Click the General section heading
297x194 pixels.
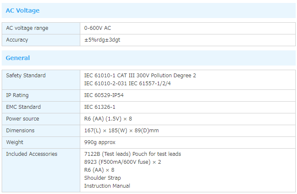click(18, 58)
